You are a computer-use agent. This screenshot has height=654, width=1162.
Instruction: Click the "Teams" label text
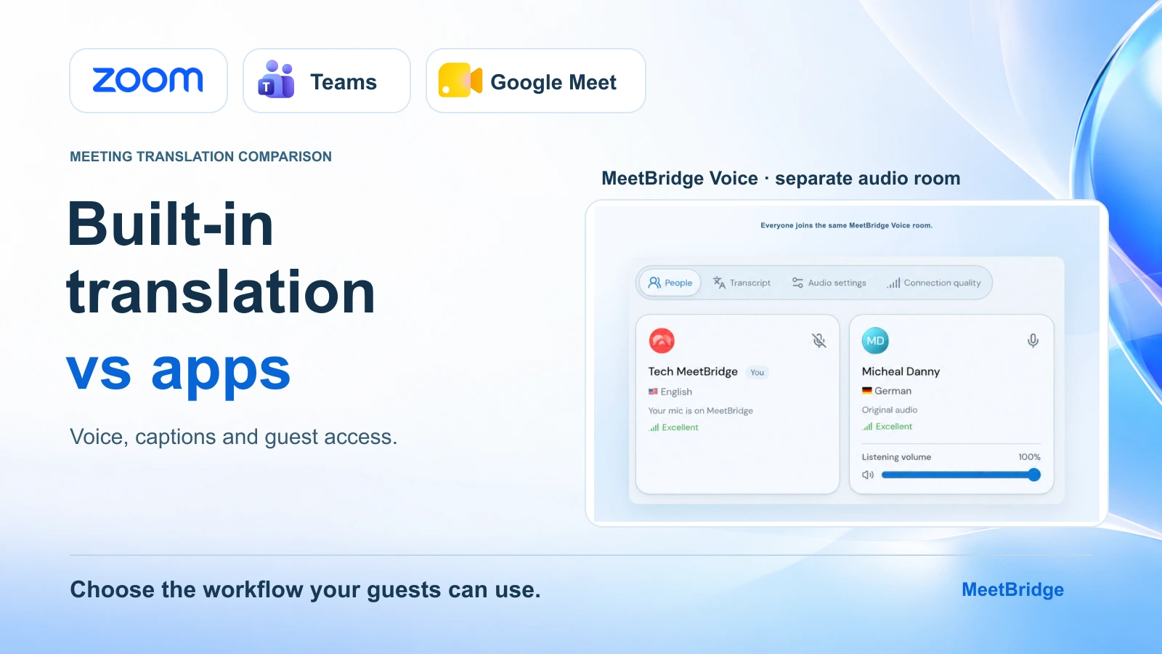pyautogui.click(x=344, y=82)
